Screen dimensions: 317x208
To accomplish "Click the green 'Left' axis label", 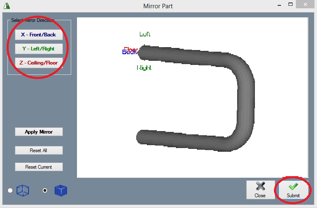I will click(145, 34).
